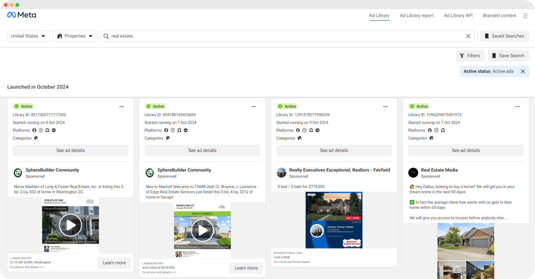The height and width of the screenshot is (279, 535).
Task: Click Messenger platform icon on ad 8217420711717302
Action: coord(54,130)
